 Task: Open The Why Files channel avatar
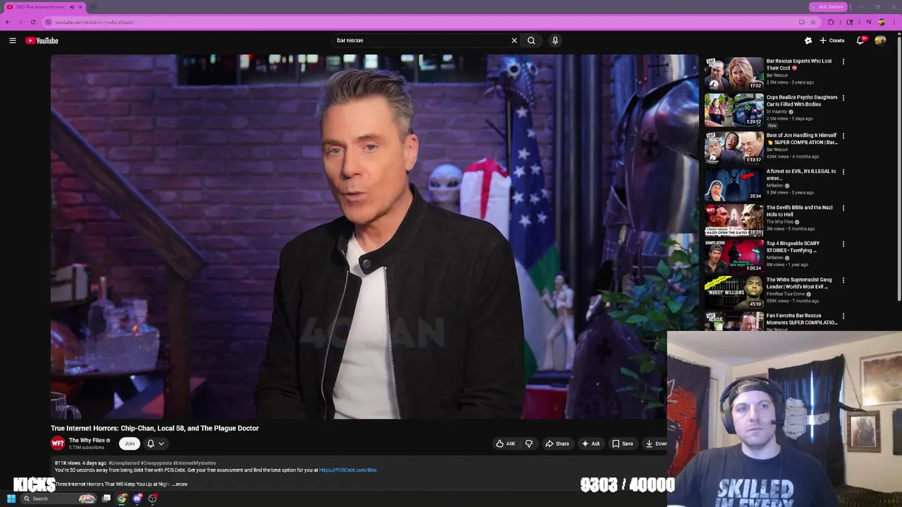[x=58, y=444]
